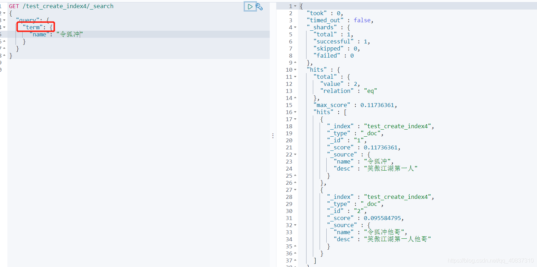
Task: Click the /test_create_index4/_search request path
Action: click(x=68, y=6)
